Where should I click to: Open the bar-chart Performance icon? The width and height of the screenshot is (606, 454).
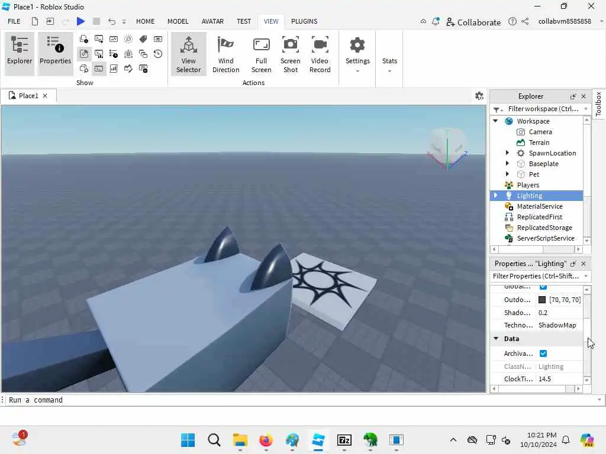[x=114, y=69]
